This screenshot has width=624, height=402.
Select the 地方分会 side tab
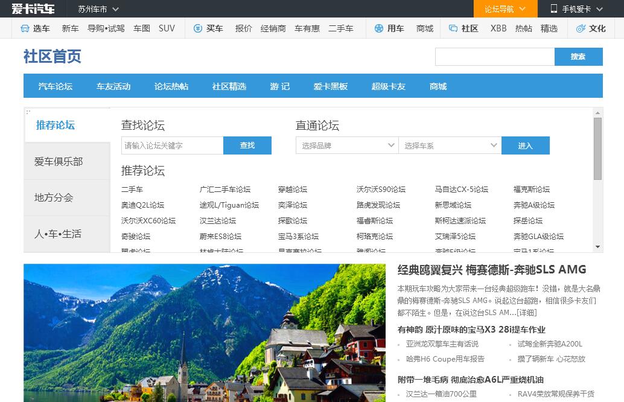click(54, 197)
